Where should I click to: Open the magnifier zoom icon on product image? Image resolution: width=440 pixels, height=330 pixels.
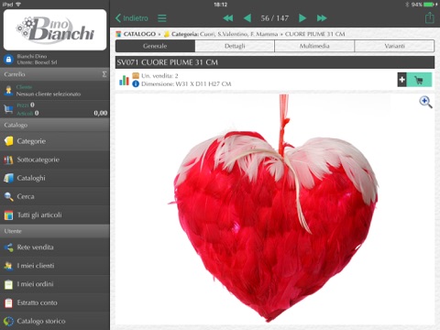tap(425, 102)
